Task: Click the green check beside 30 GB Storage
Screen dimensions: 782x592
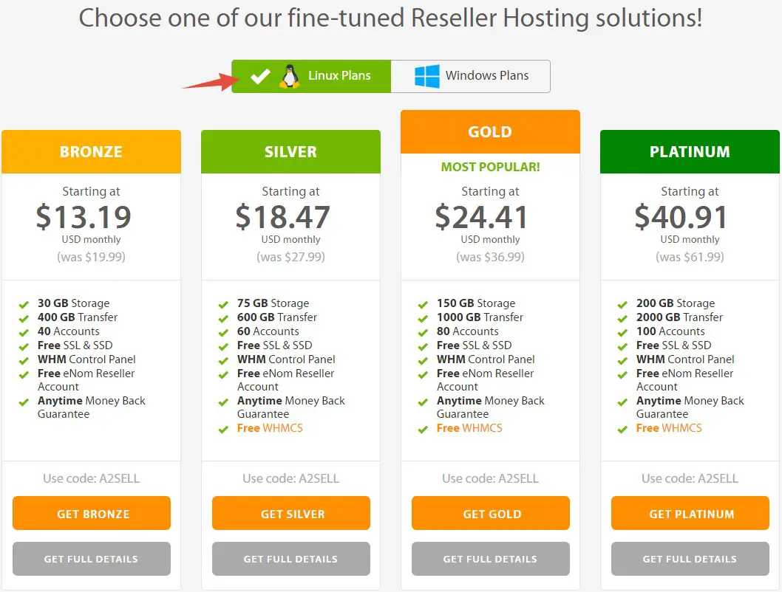Action: tap(24, 304)
